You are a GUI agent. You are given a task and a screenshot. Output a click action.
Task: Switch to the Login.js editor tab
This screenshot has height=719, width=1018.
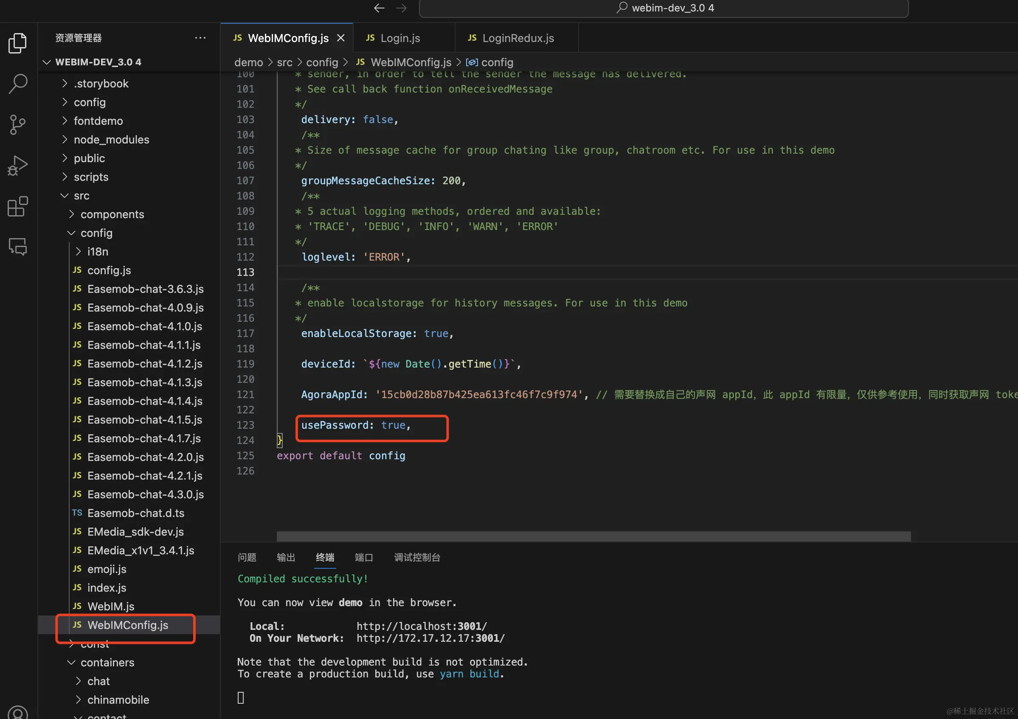pos(400,38)
